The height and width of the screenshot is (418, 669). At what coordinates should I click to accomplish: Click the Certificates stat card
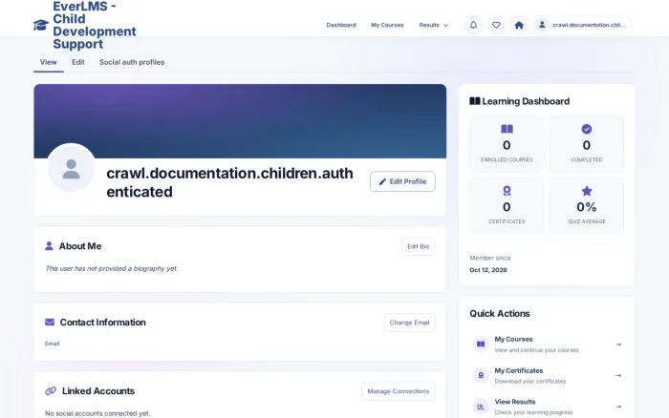(x=507, y=206)
